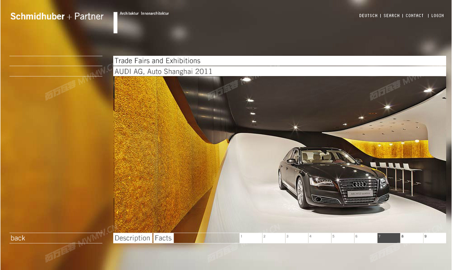The image size is (452, 270).
Task: Click the Architektur Innenarchitektur tagline
Action: click(144, 13)
